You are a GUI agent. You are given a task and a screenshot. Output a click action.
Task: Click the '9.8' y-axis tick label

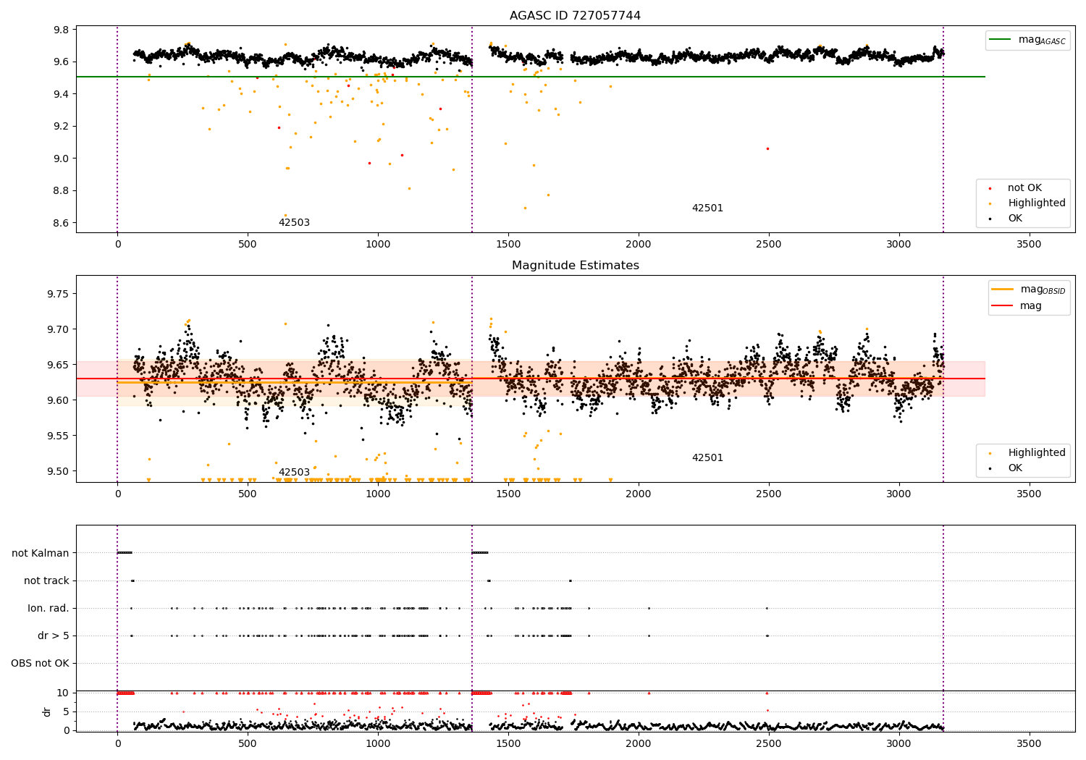coord(62,30)
